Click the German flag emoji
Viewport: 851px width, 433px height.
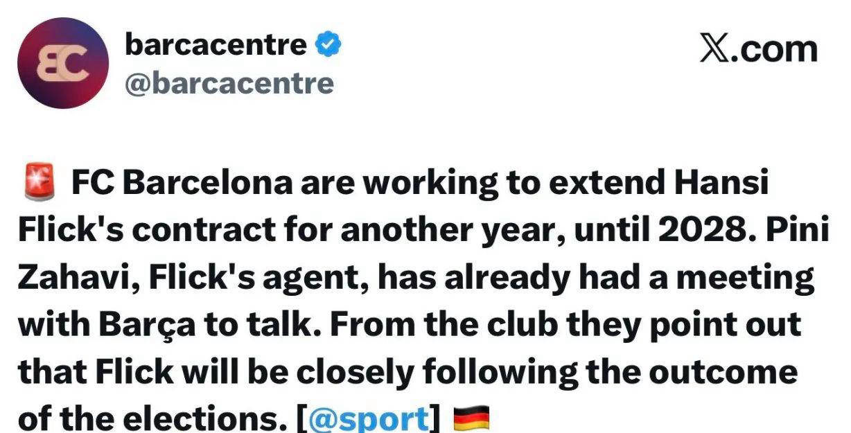click(471, 419)
